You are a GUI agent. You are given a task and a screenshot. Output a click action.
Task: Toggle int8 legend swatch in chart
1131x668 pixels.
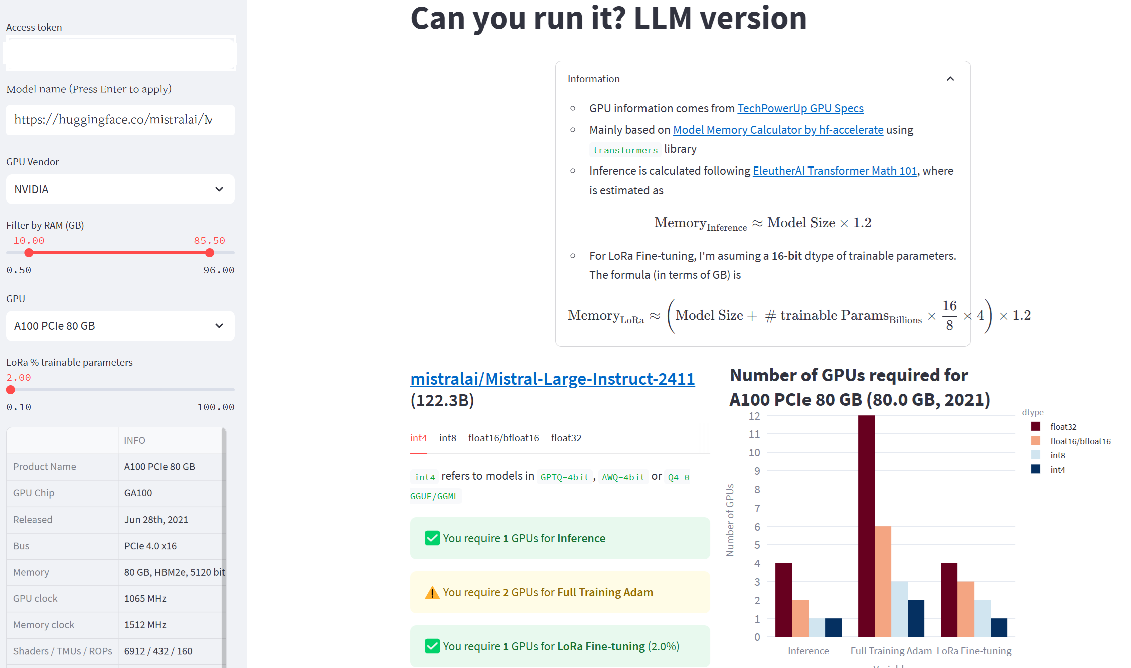pyautogui.click(x=1035, y=455)
